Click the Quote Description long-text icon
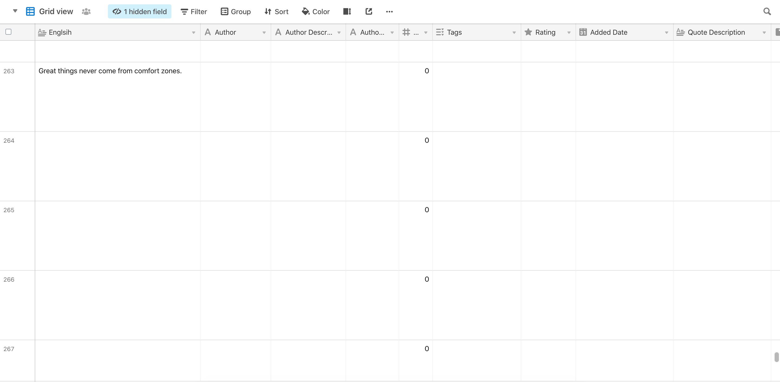This screenshot has height=382, width=780. coord(680,32)
